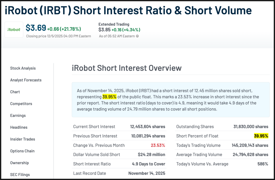The height and width of the screenshot is (180, 275).
Task: Click the Extended Trading $3.85 price
Action: (104, 30)
